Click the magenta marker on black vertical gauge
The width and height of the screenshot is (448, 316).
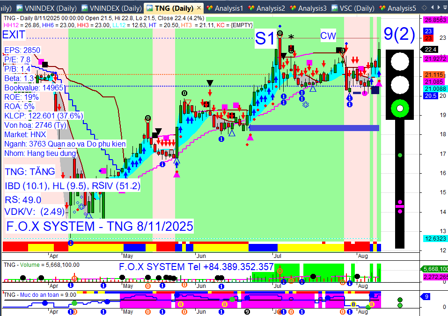pyautogui.click(x=400, y=206)
